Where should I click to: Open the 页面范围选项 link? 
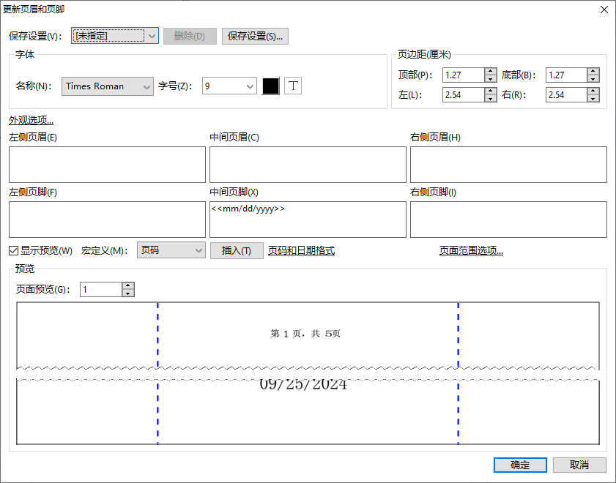pyautogui.click(x=471, y=250)
